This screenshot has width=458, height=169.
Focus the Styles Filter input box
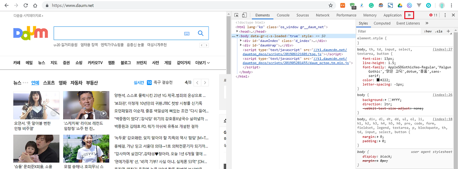[x=389, y=31]
